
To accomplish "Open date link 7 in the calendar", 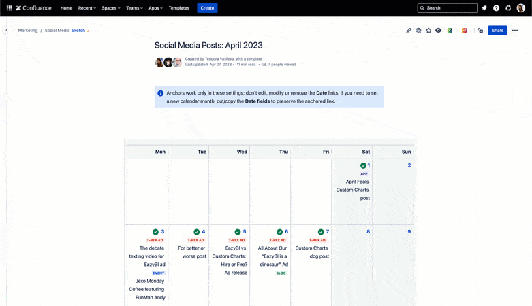I will pyautogui.click(x=328, y=231).
